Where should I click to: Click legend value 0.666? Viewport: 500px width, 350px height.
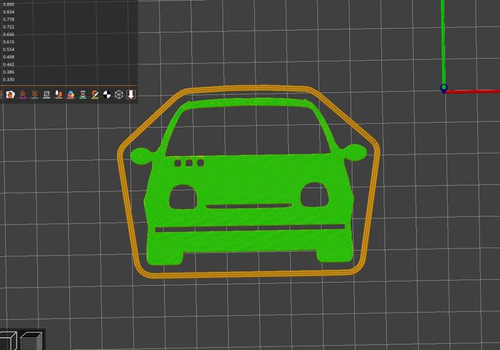9,34
